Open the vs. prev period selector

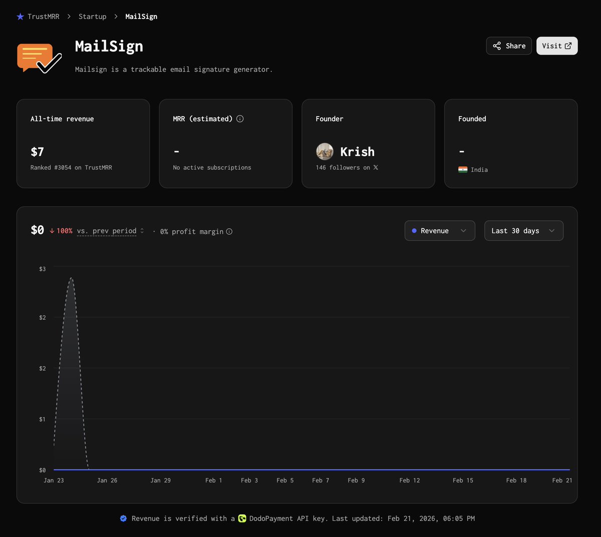(x=111, y=231)
